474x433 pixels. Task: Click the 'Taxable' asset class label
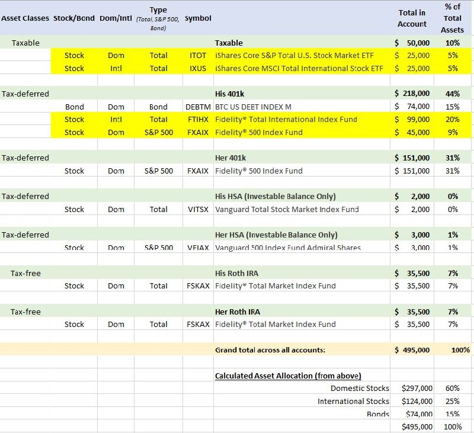pos(25,43)
